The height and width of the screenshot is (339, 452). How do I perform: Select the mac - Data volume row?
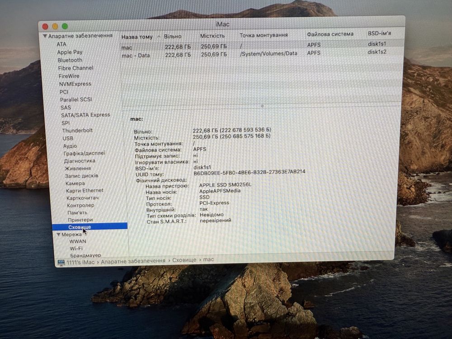tap(261, 54)
